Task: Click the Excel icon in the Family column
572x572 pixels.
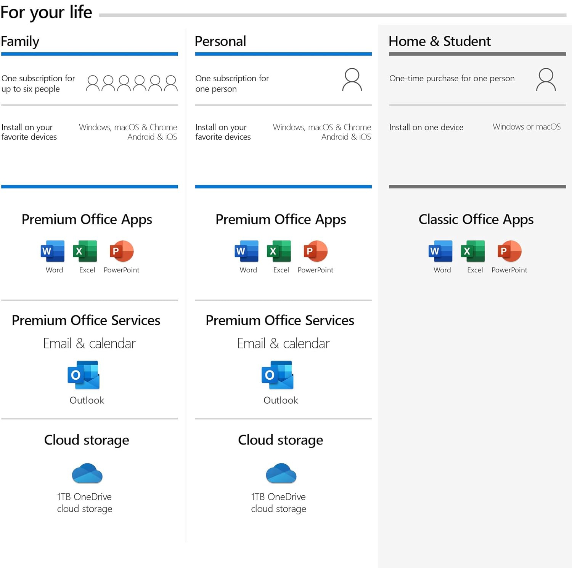Action: point(85,251)
